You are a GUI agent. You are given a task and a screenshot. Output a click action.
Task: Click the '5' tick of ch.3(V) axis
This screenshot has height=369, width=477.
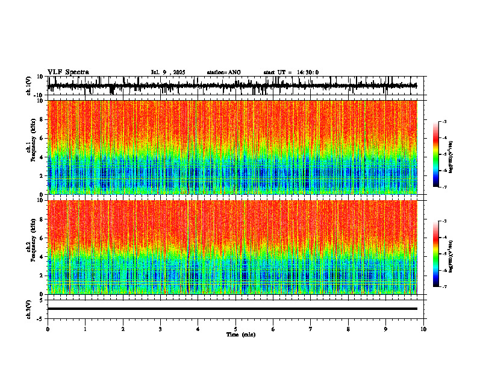[42, 300]
